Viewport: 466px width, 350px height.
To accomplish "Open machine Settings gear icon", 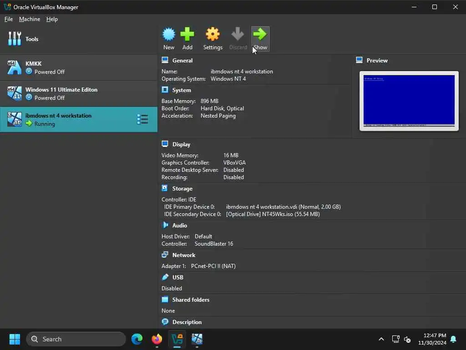I will click(213, 34).
